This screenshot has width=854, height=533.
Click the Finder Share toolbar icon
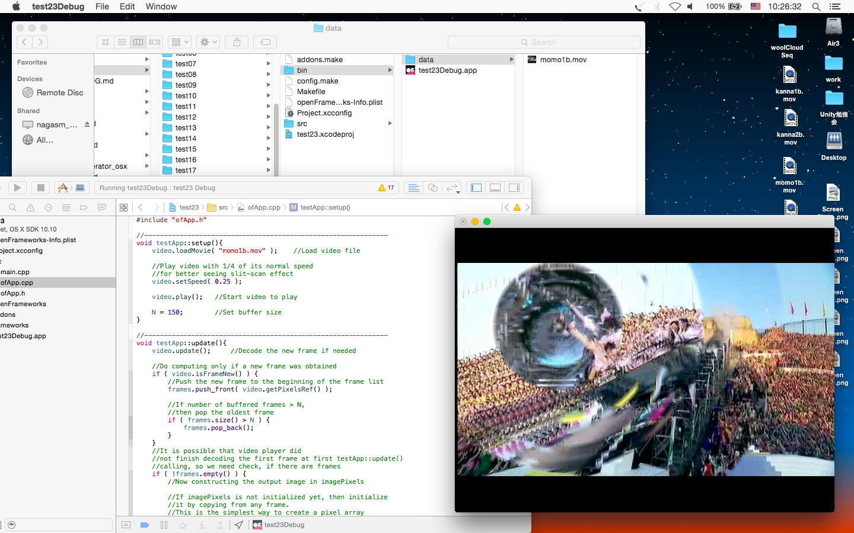coord(237,42)
